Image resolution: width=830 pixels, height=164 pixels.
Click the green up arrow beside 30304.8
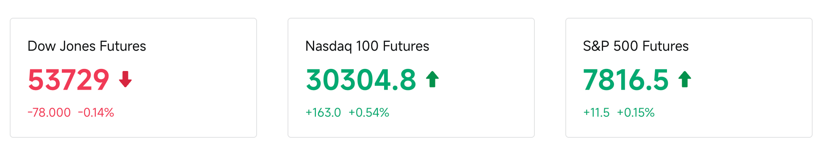(x=432, y=79)
